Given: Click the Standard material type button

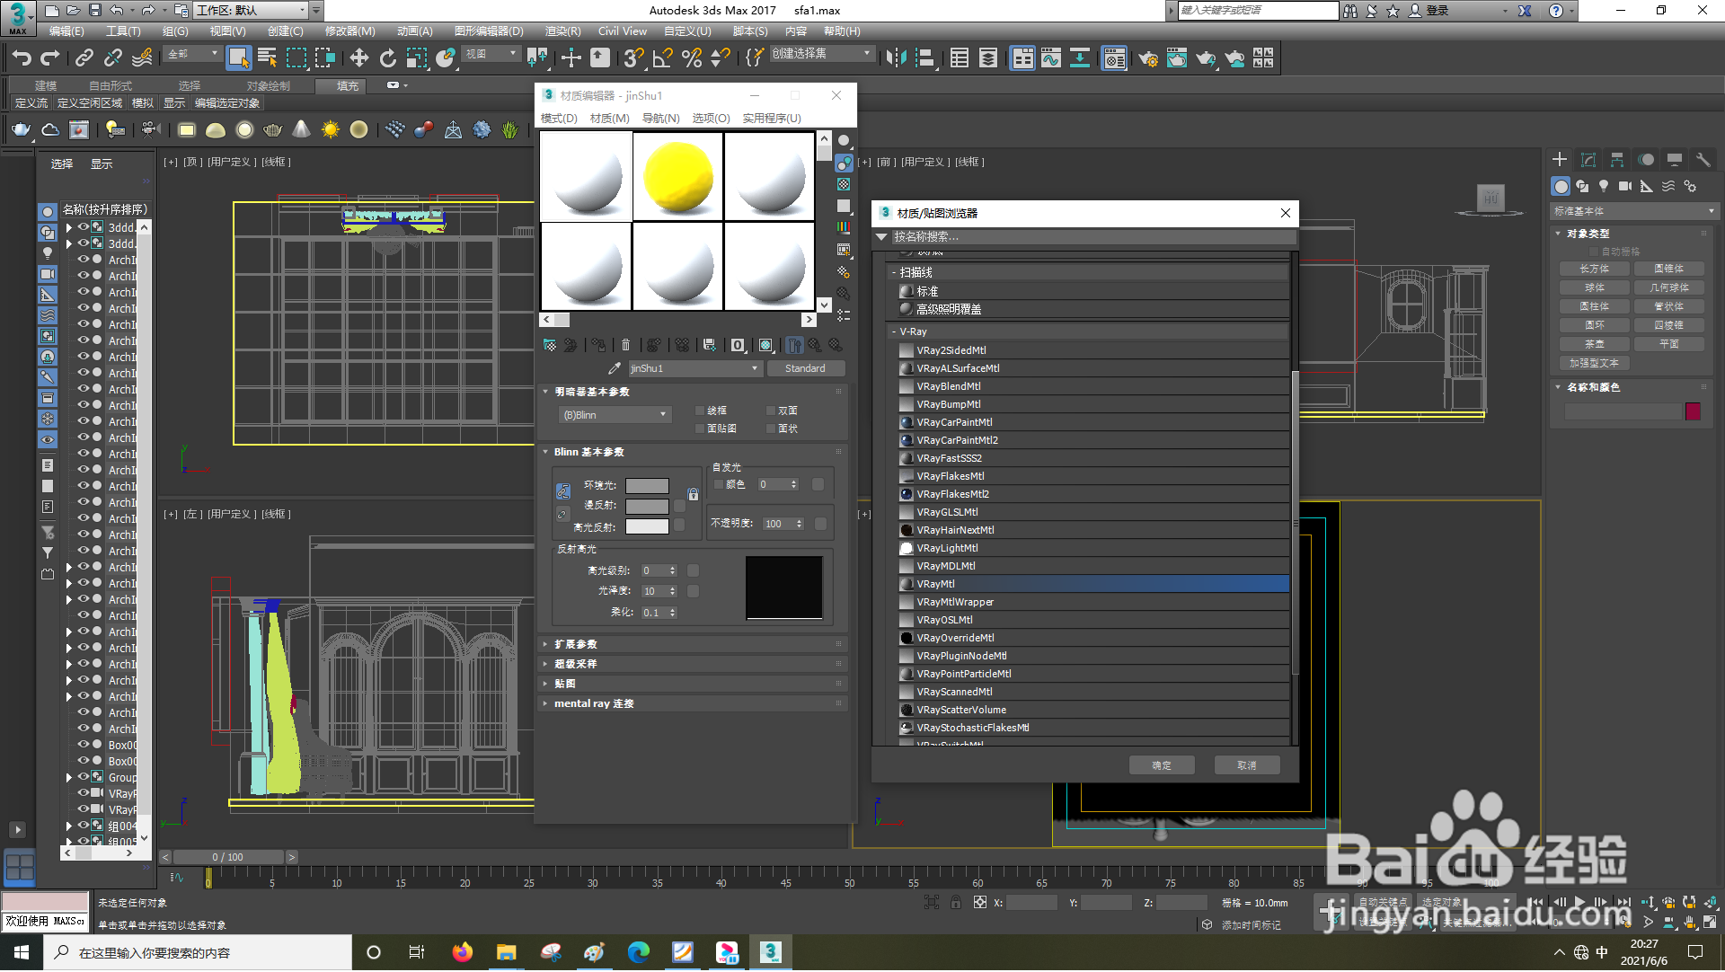Looking at the screenshot, I should point(805,368).
